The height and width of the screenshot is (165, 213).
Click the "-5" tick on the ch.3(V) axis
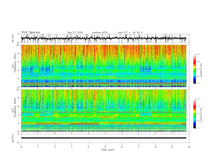coord(18,143)
